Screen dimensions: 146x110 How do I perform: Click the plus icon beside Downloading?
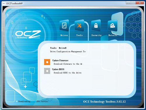(x=17, y=102)
